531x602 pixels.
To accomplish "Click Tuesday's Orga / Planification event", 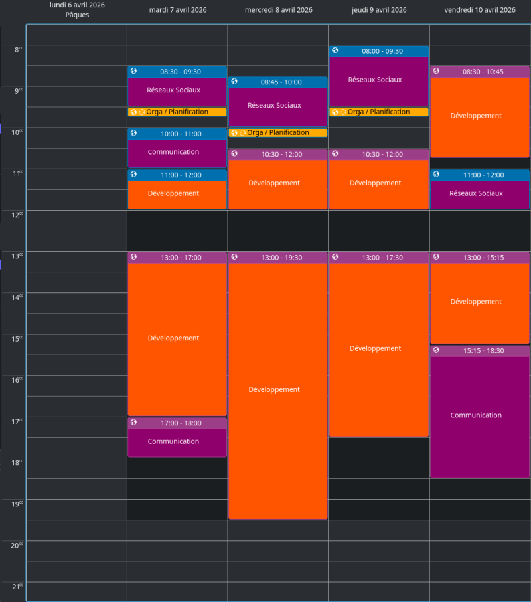I will 177,112.
